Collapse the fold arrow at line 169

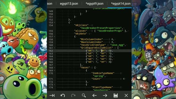[x=54, y=70]
